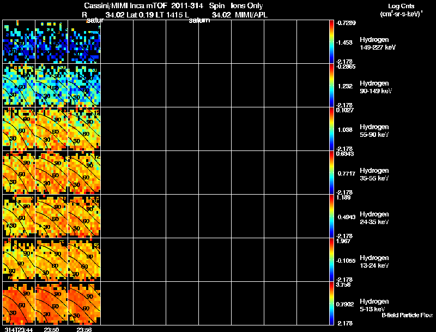This screenshot has width=436, height=332.
Task: Pick the 55-90 keV image at 23:50
Action: click(x=52, y=129)
